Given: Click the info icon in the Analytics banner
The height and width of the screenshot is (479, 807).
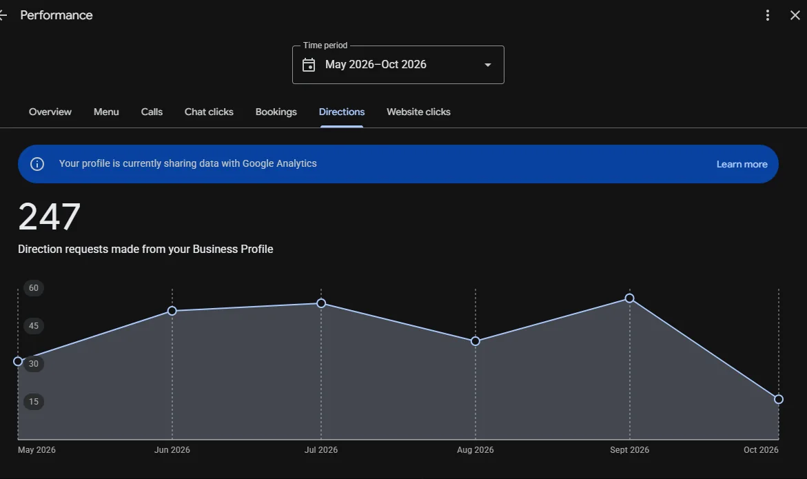Looking at the screenshot, I should click(x=37, y=164).
